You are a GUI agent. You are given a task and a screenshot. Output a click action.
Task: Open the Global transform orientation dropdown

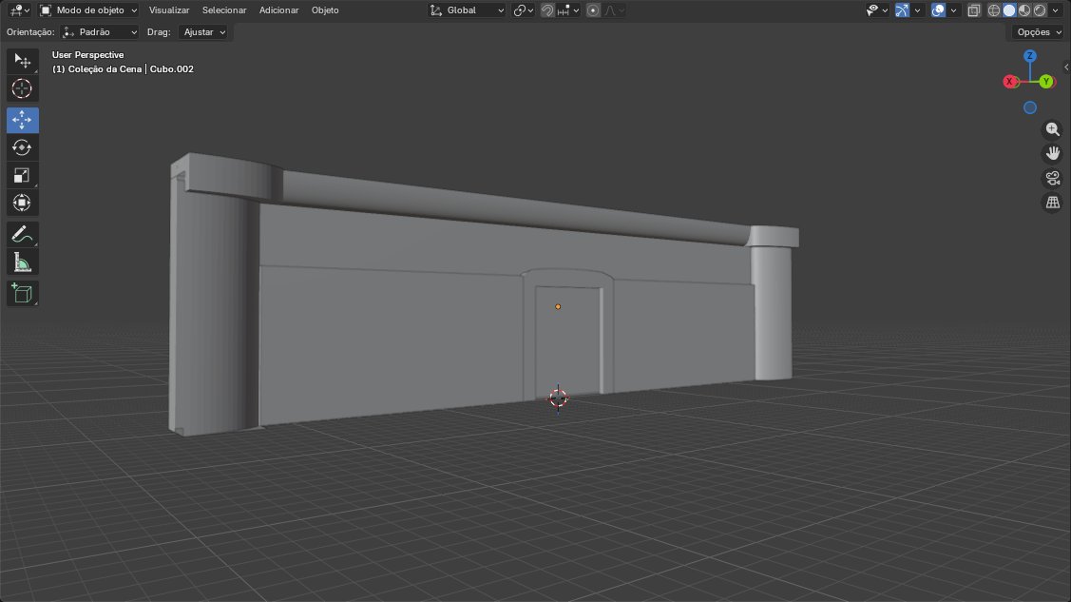(x=466, y=10)
